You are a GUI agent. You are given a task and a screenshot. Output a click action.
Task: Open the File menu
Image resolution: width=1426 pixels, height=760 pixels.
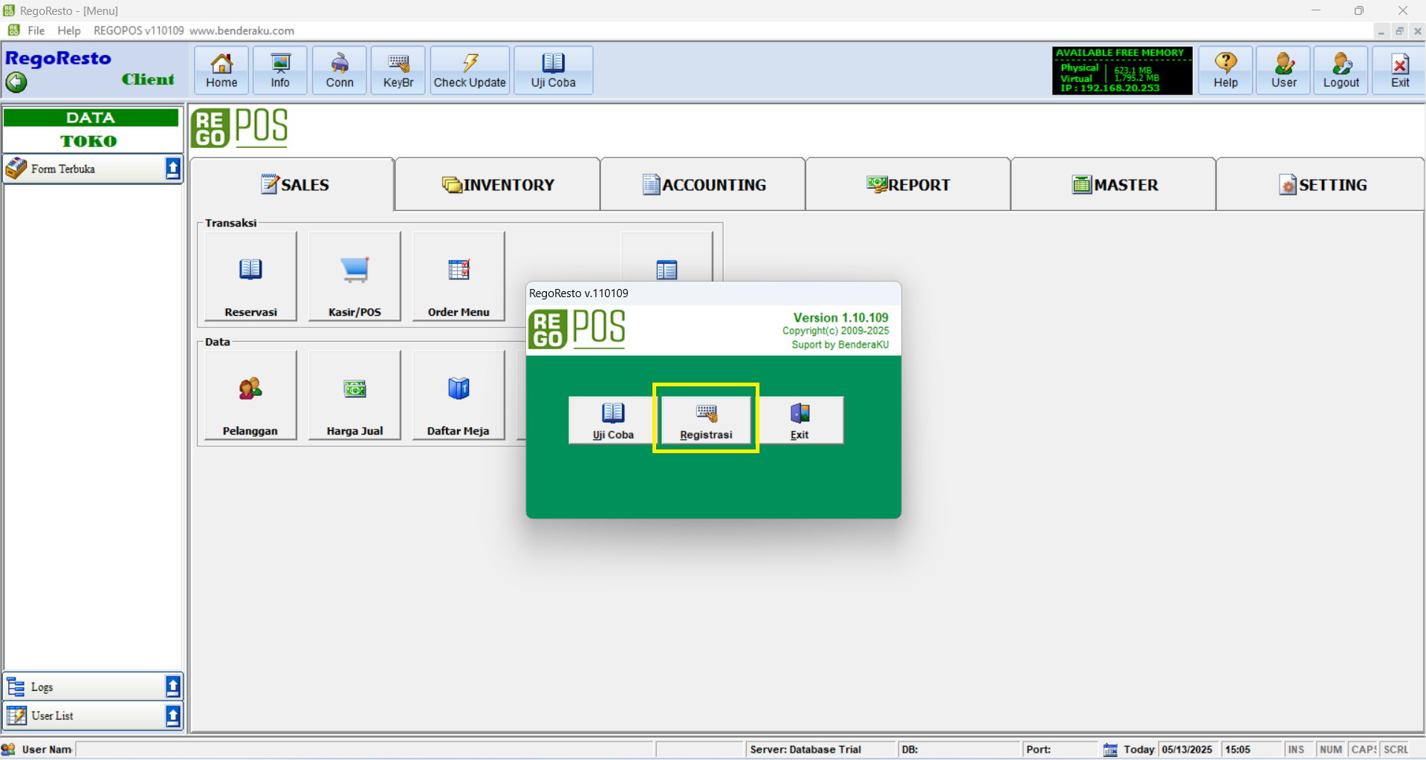point(36,30)
